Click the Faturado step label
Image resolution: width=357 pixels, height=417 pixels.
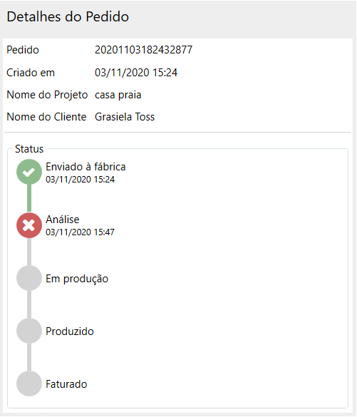(x=66, y=384)
